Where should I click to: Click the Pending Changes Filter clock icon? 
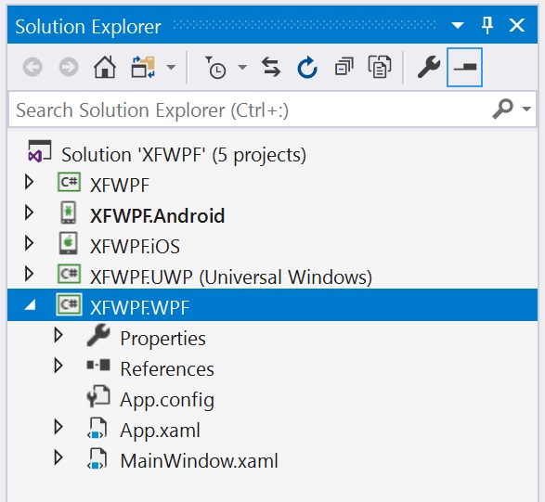(x=215, y=67)
